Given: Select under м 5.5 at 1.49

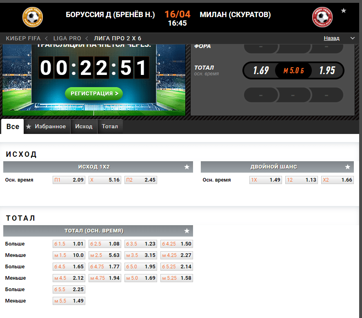Looking at the screenshot, I should (x=69, y=301).
